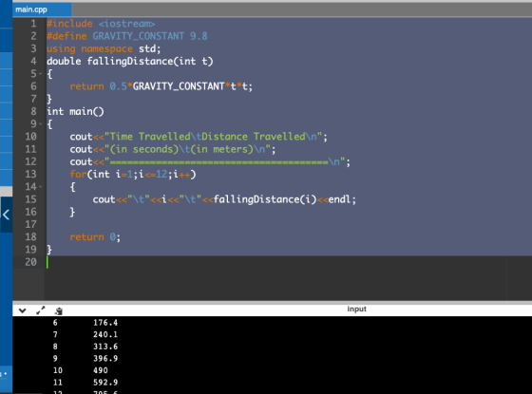Screen dimensions: 532x394
Task: Click the using namespace std line
Action: [x=104, y=48]
